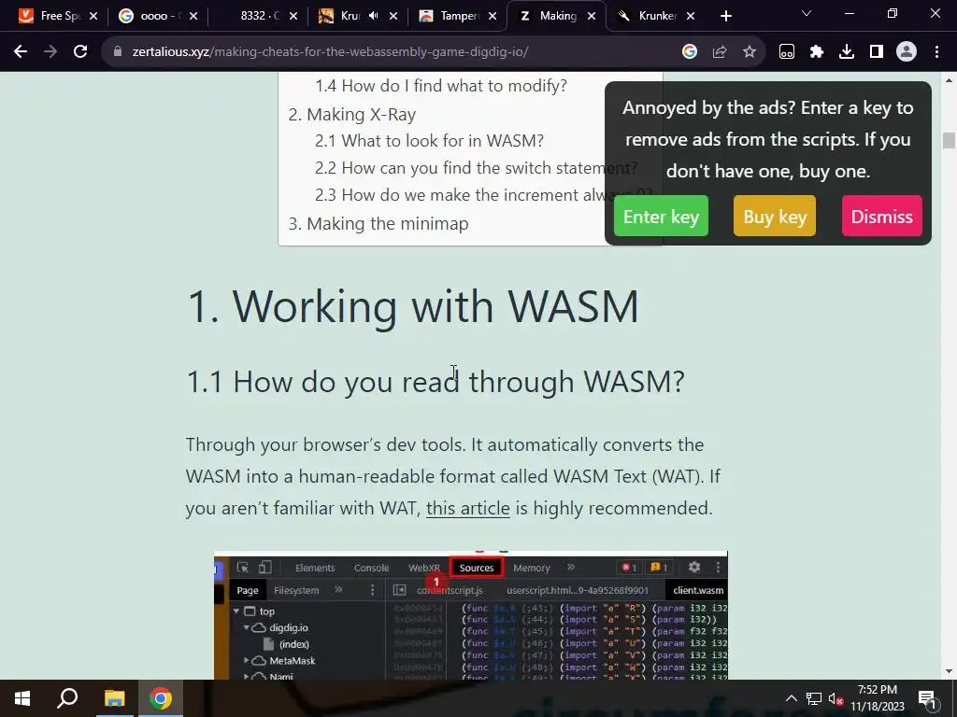957x717 pixels.
Task: Open the network status tray icon
Action: 814,698
